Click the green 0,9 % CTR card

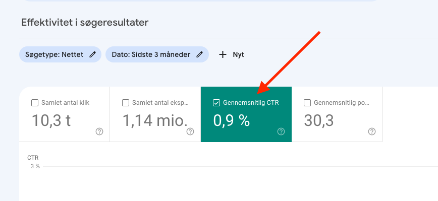coord(246,114)
